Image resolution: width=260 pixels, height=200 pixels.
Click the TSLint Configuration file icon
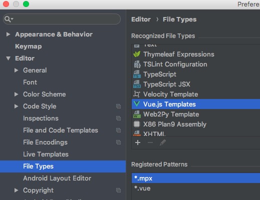coord(137,64)
